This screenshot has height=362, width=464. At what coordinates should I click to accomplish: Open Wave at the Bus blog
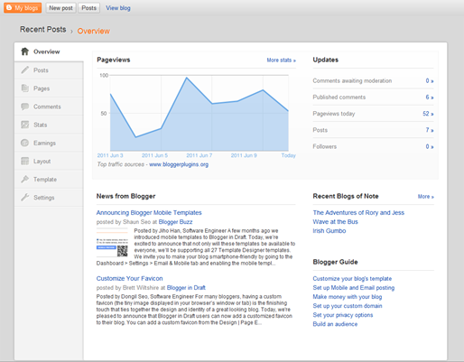point(335,222)
